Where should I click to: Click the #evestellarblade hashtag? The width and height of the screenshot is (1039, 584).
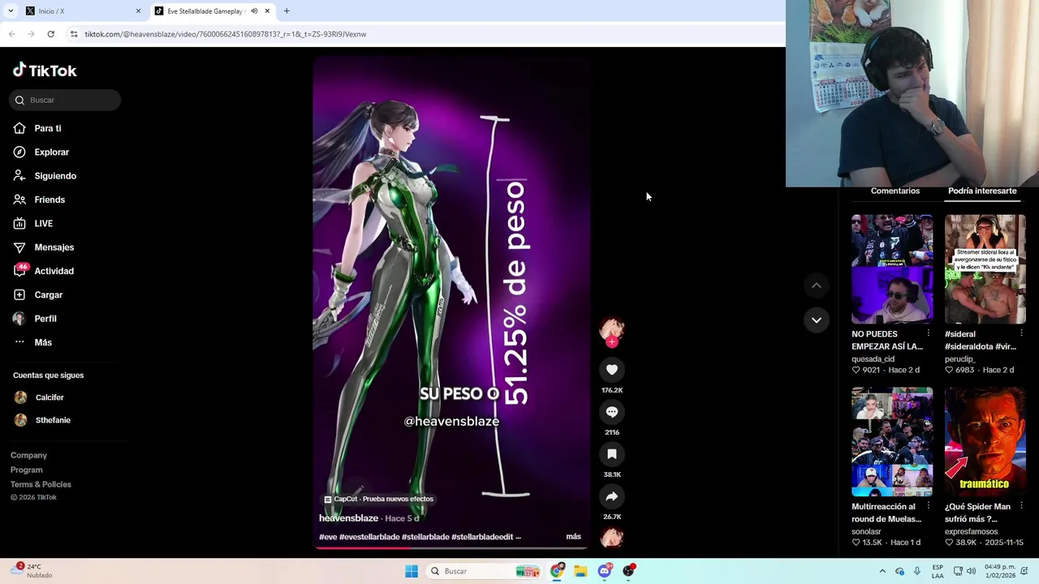369,537
